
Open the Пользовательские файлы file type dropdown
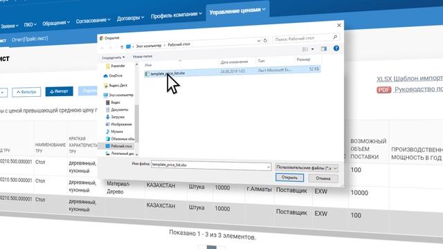[x=307, y=168]
